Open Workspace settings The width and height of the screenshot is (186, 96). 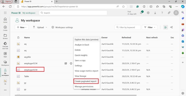pos(62,27)
